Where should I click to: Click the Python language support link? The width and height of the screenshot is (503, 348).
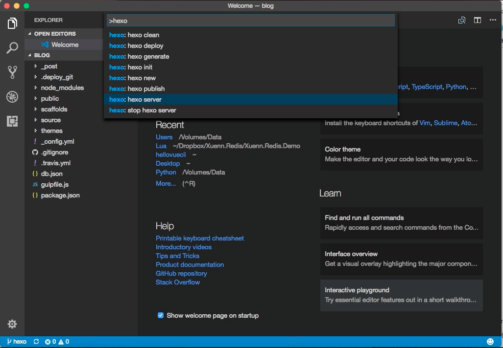(x=456, y=87)
